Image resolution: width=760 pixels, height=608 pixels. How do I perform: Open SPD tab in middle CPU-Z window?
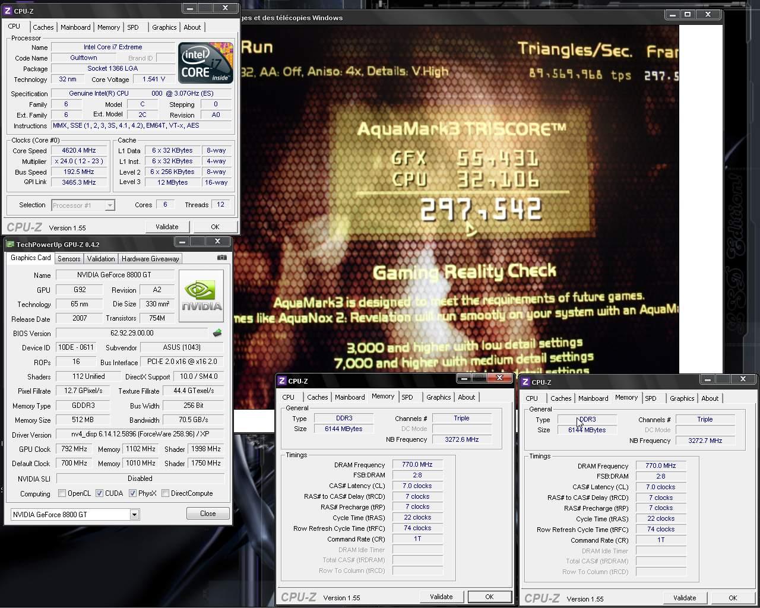tap(407, 397)
